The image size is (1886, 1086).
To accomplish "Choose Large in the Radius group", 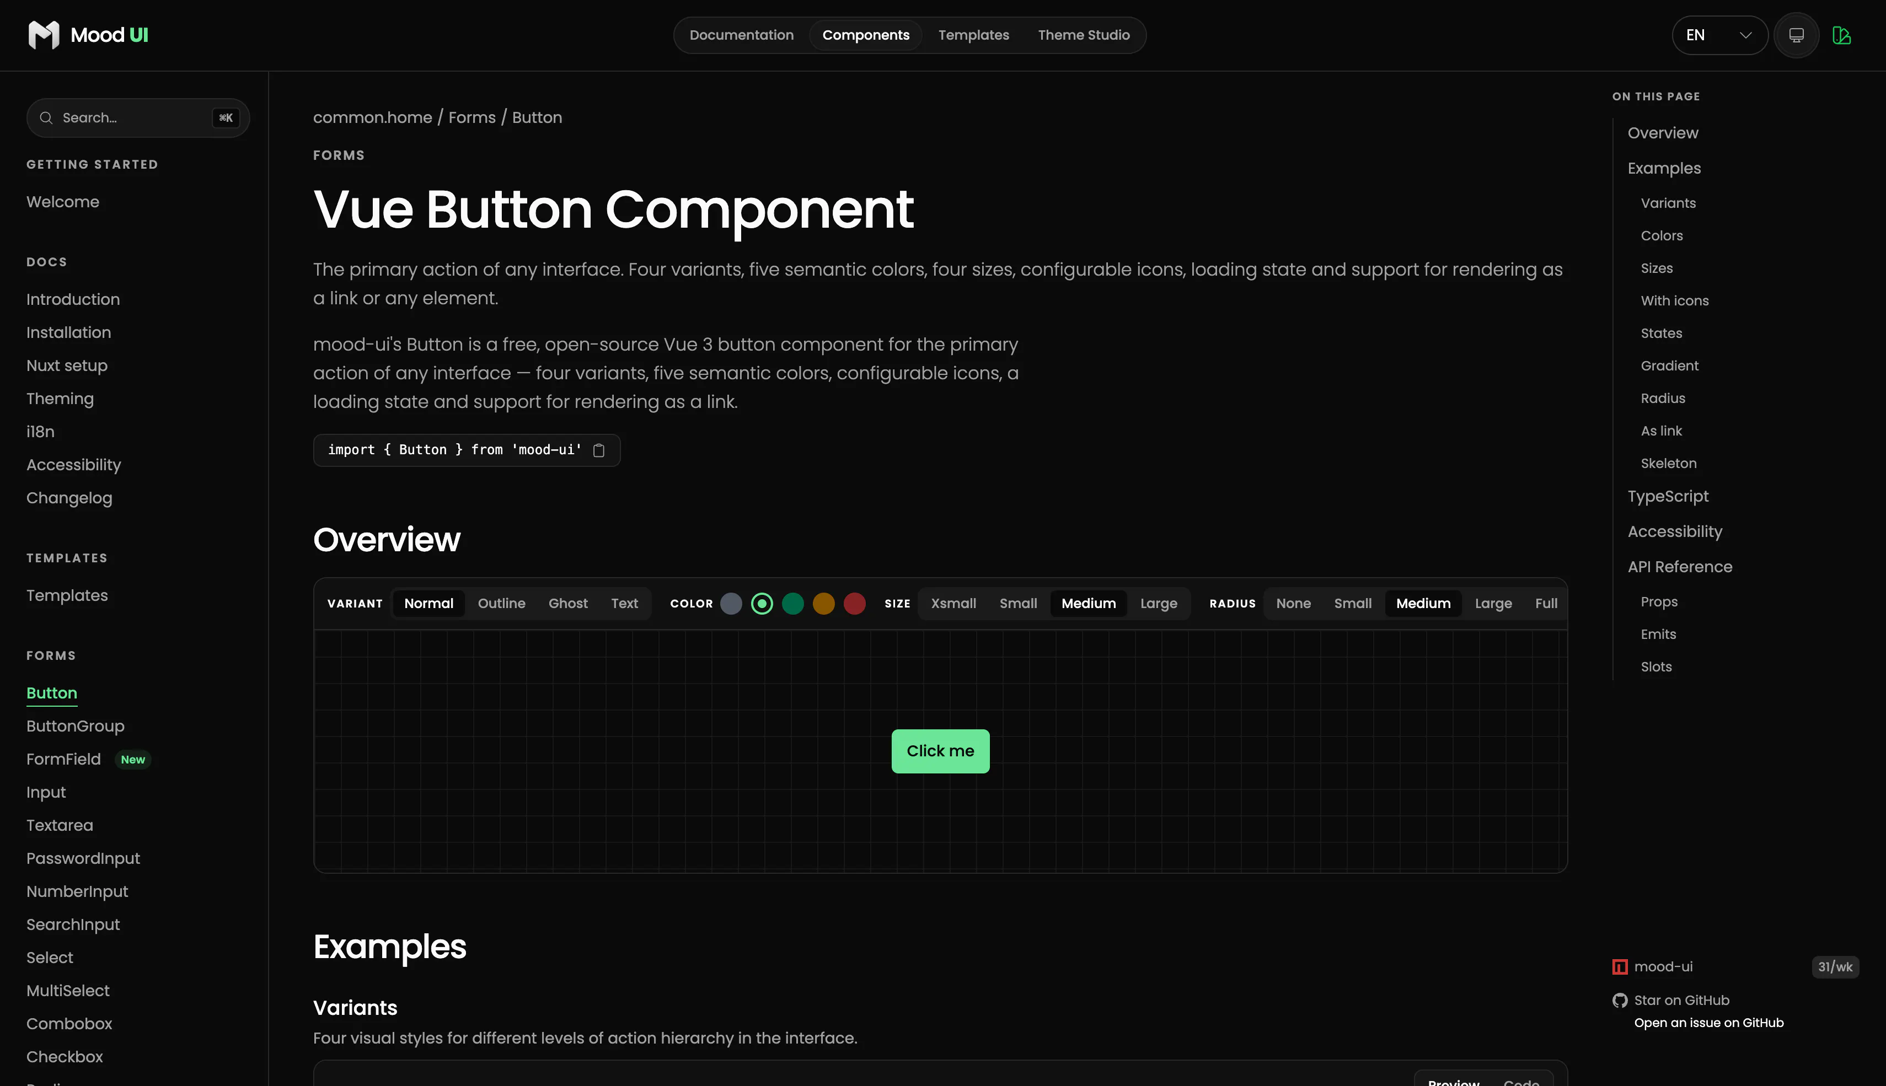I will pos(1493,604).
